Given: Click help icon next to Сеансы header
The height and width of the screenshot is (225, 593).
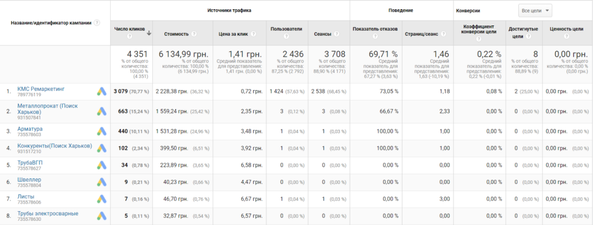Looking at the screenshot, I should click(336, 34).
